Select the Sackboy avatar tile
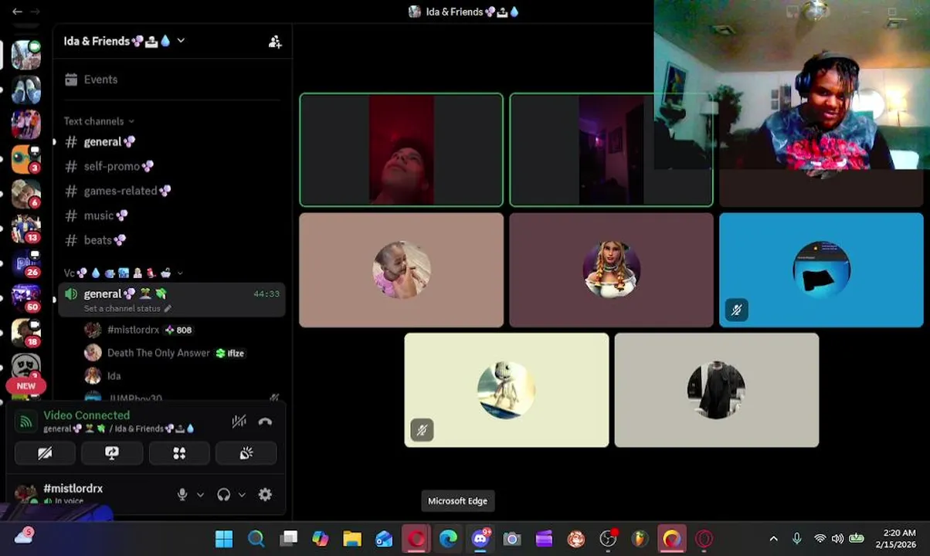The width and height of the screenshot is (930, 556). pos(507,390)
